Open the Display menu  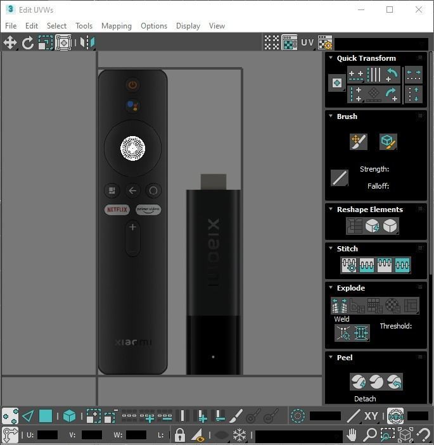[x=188, y=26]
